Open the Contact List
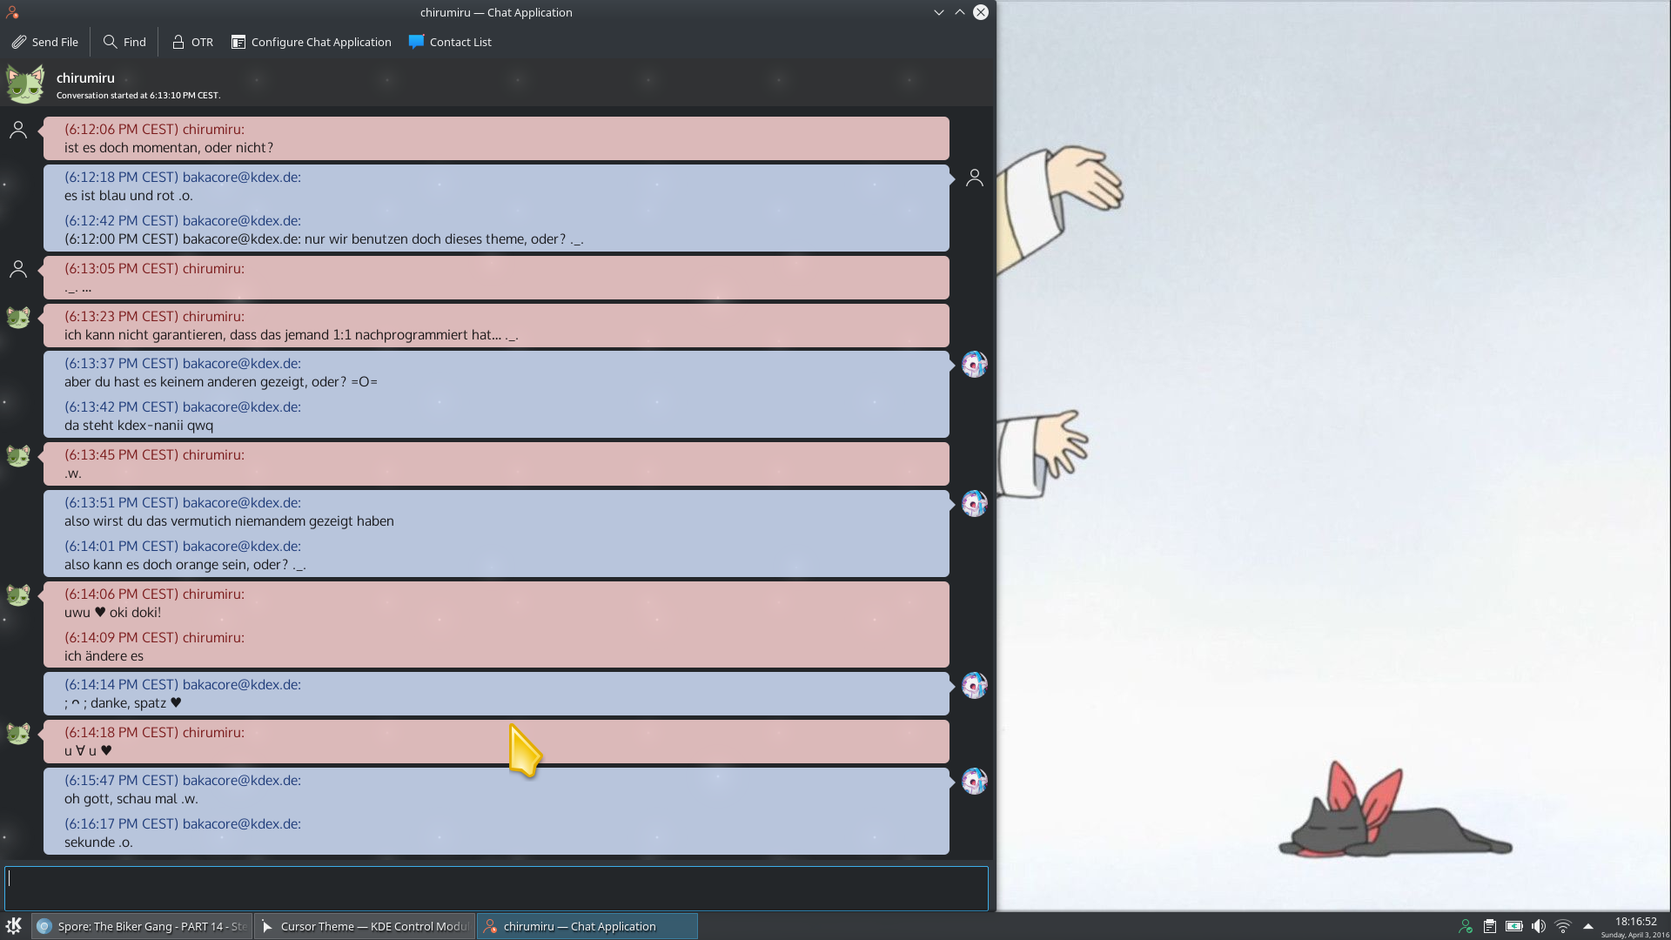The height and width of the screenshot is (940, 1671). [450, 42]
